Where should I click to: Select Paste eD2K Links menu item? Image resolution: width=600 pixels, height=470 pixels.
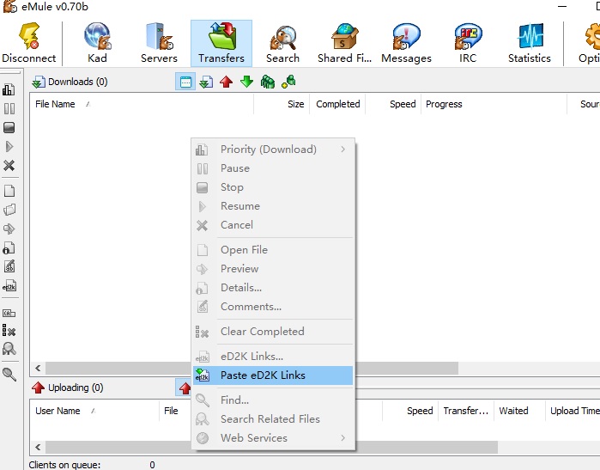[263, 375]
